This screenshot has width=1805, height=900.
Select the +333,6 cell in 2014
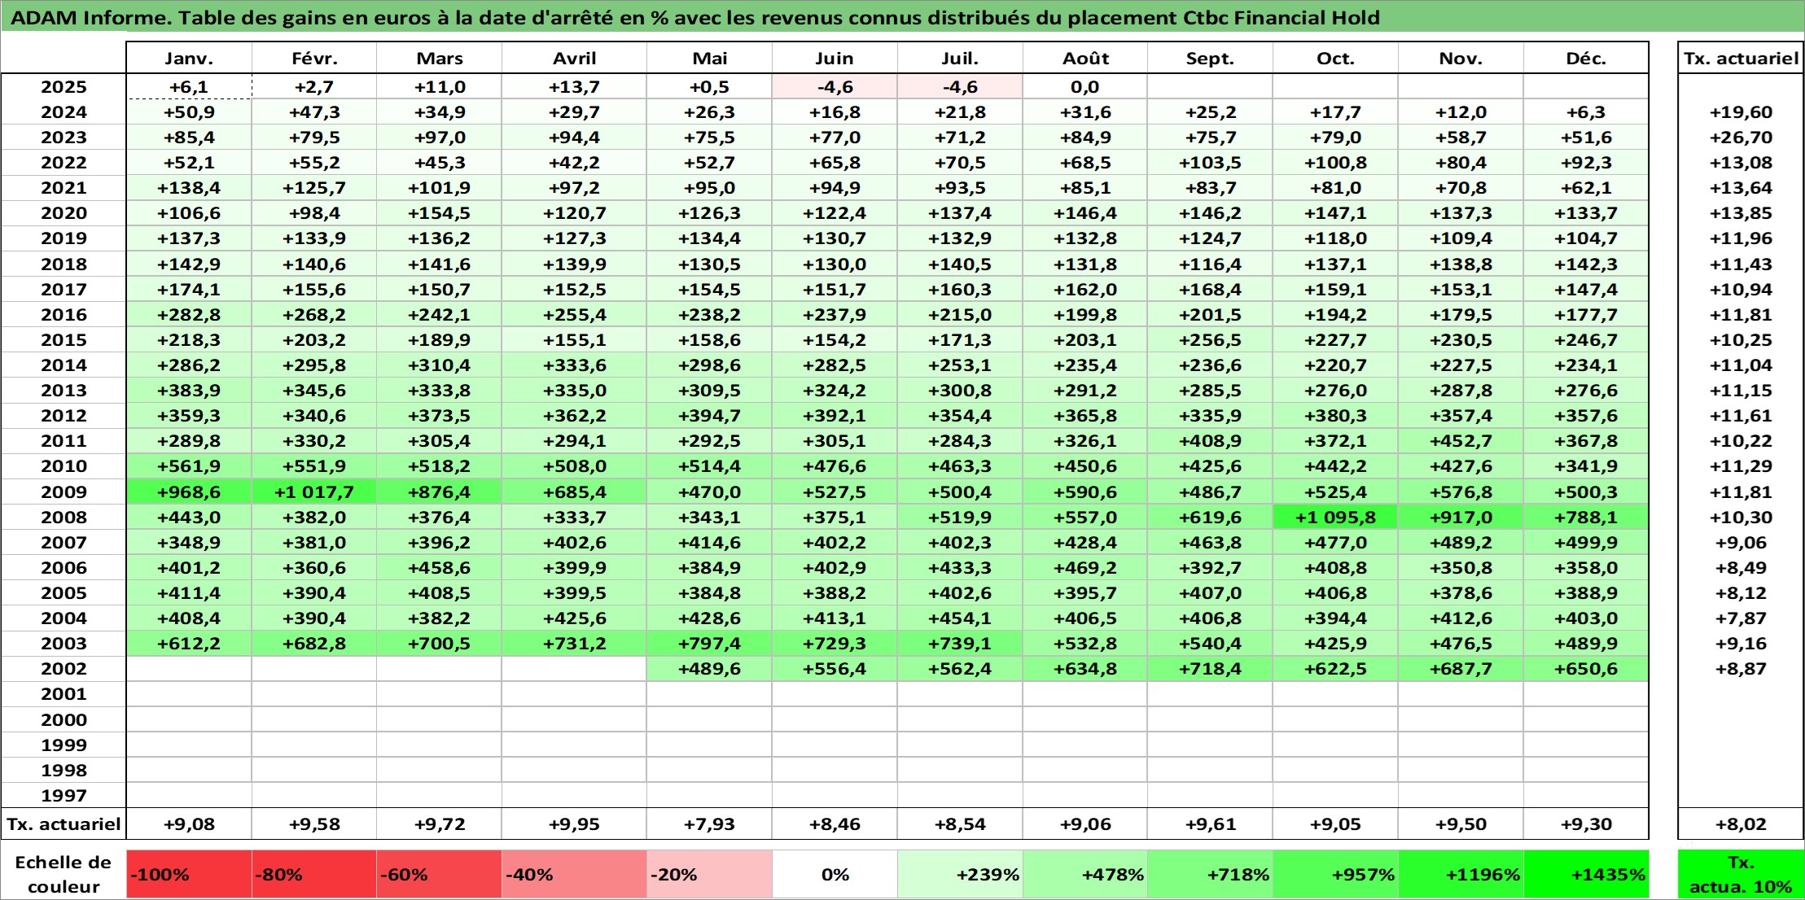point(574,365)
